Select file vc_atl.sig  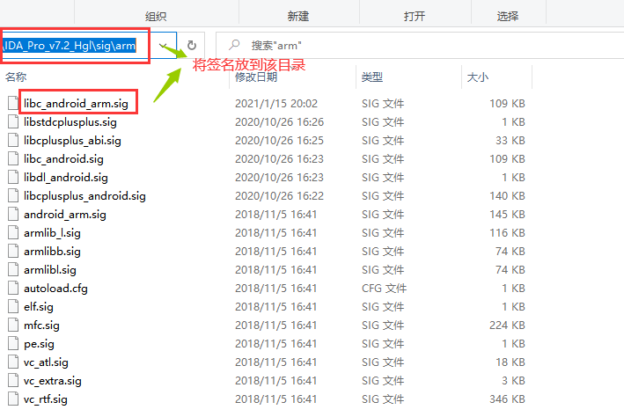46,362
